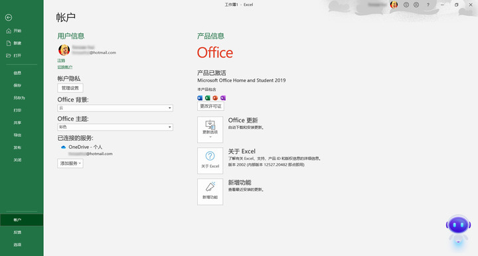The height and width of the screenshot is (256, 478).
Task: Click the profile picture in title bar
Action: pyautogui.click(x=394, y=5)
